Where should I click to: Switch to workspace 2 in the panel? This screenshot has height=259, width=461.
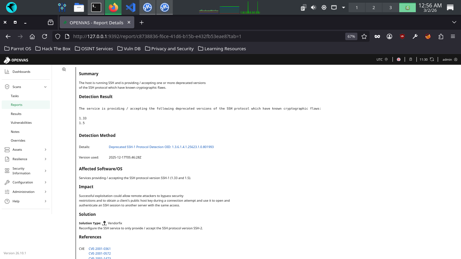pos(374,7)
